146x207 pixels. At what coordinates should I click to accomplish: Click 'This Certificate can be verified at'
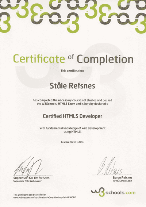(x=30, y=195)
